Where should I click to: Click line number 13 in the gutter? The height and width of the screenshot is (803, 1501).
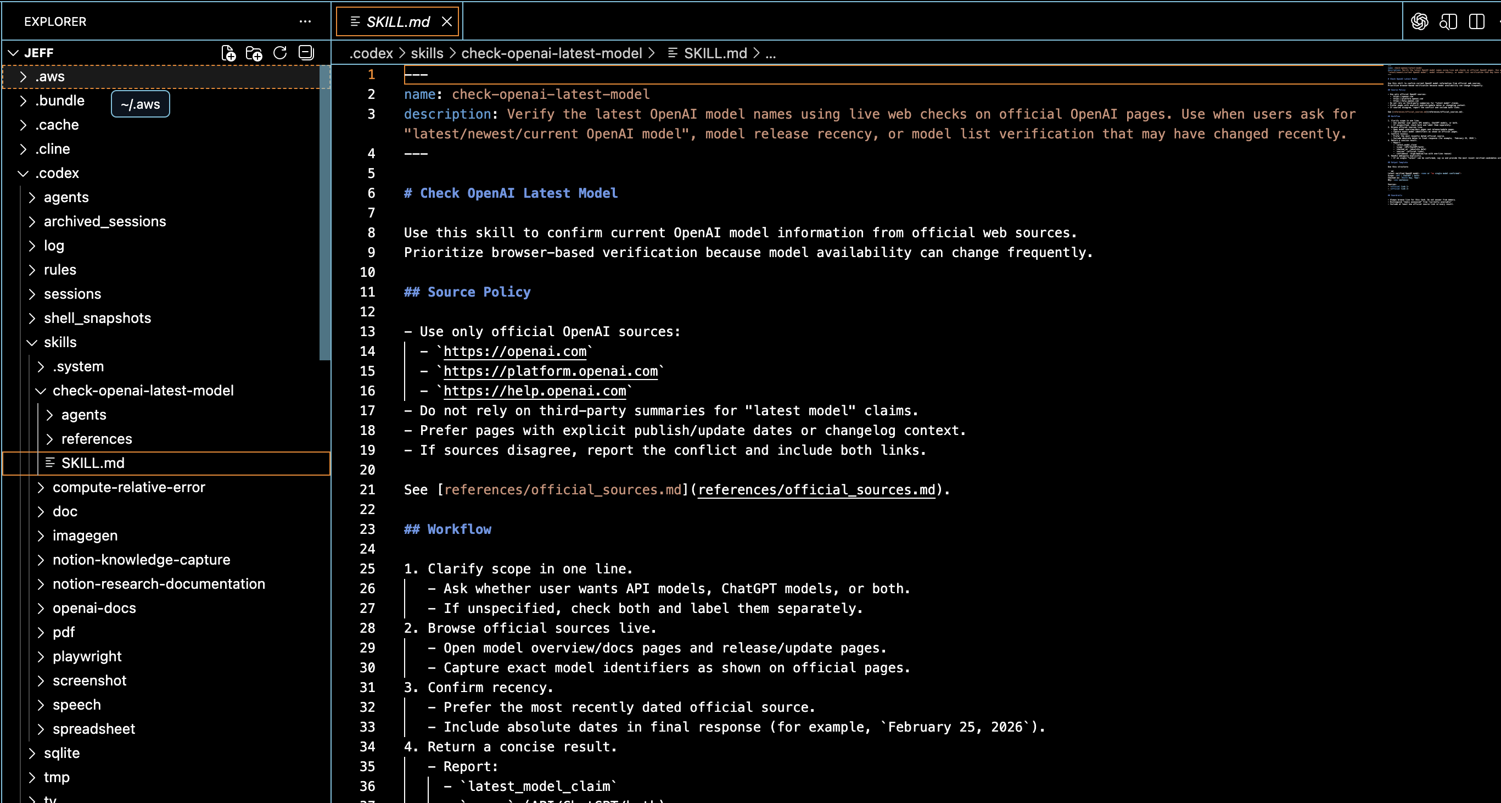[x=367, y=332]
